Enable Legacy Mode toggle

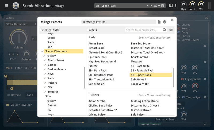click(182, 79)
